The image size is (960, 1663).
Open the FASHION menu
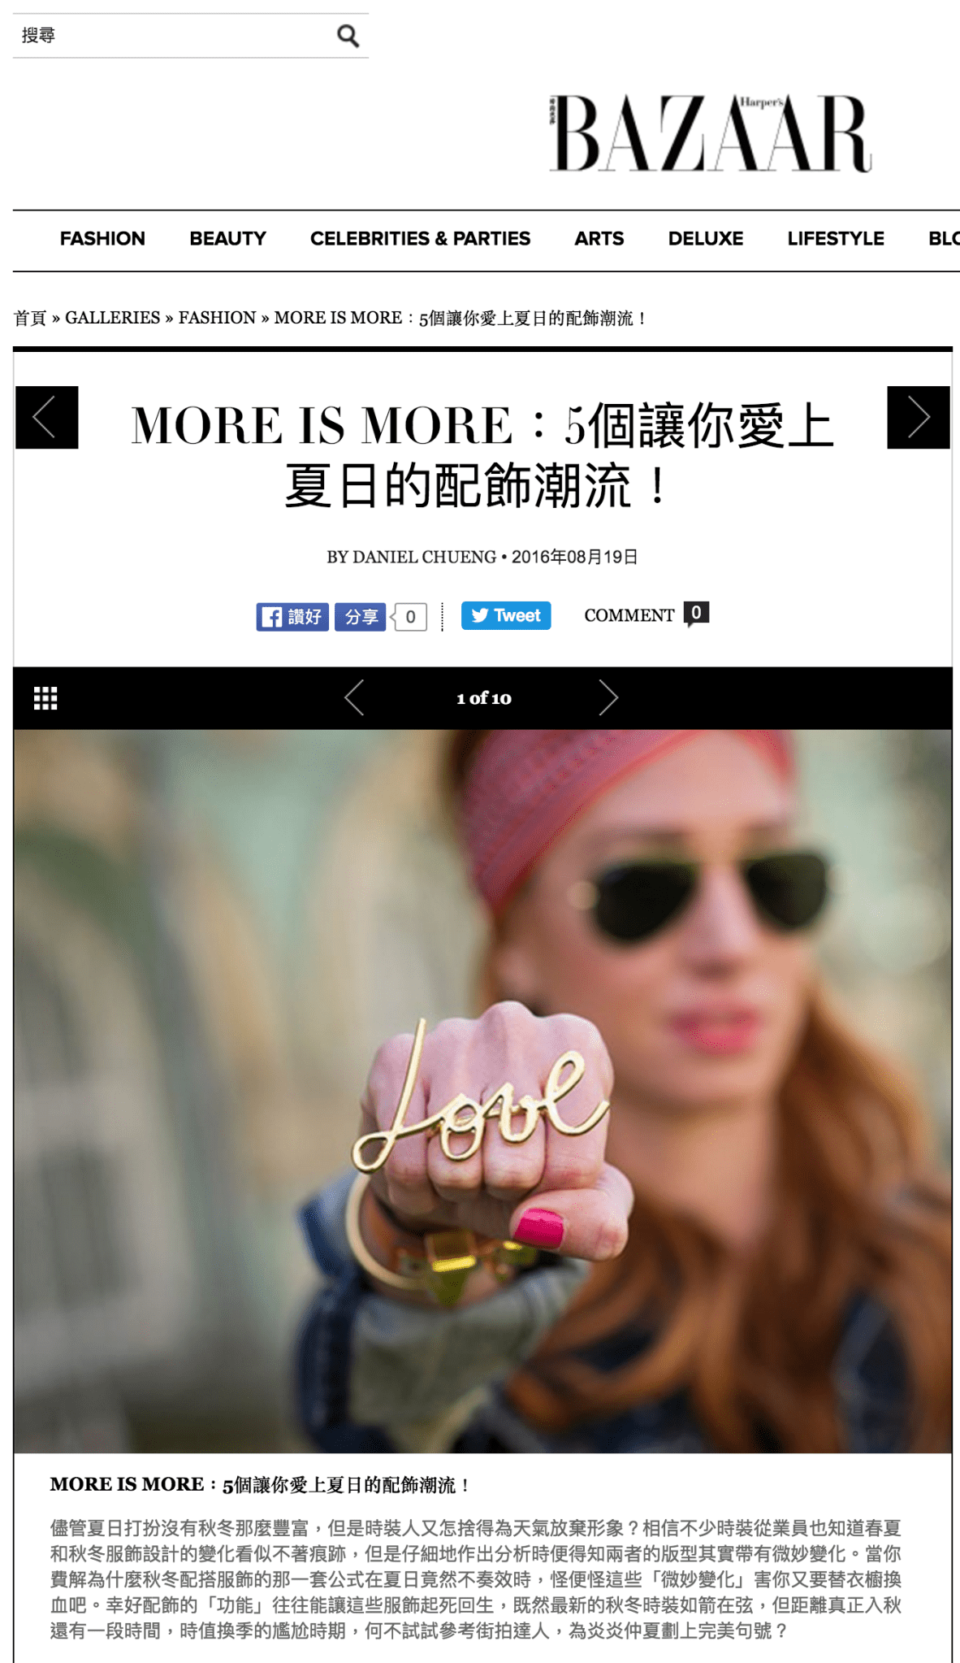coord(102,238)
